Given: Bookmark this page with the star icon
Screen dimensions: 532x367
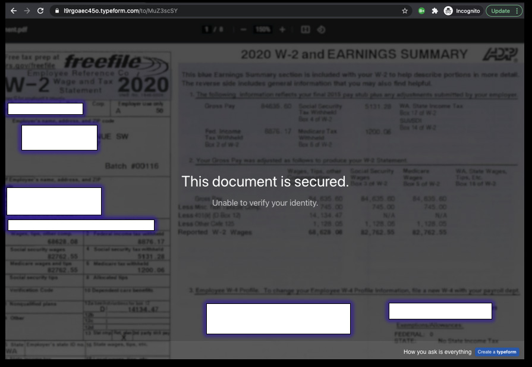Looking at the screenshot, I should (x=404, y=11).
